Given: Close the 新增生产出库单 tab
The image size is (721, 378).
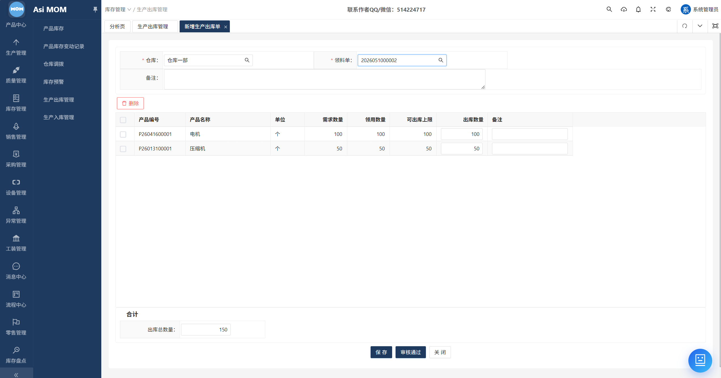Looking at the screenshot, I should (226, 27).
